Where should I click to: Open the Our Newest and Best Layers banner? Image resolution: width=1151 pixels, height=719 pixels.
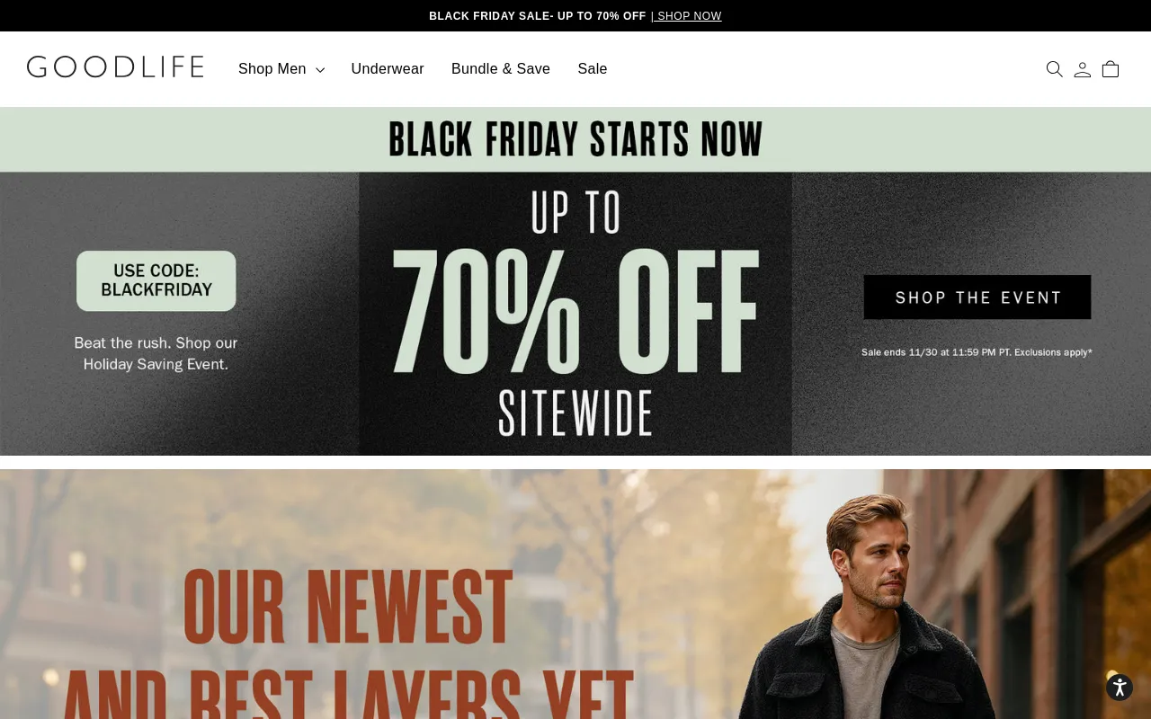[x=575, y=594]
